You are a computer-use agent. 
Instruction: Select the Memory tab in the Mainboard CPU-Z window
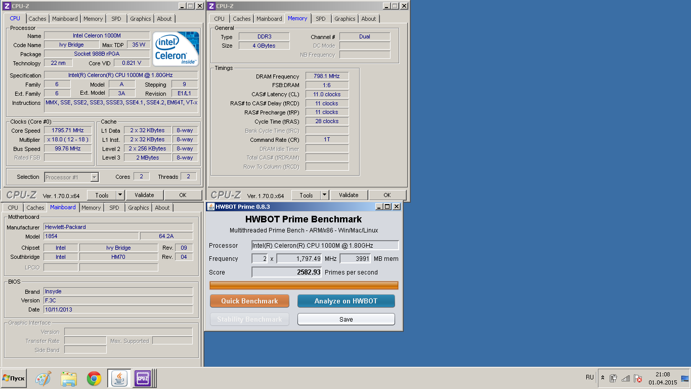tap(91, 208)
